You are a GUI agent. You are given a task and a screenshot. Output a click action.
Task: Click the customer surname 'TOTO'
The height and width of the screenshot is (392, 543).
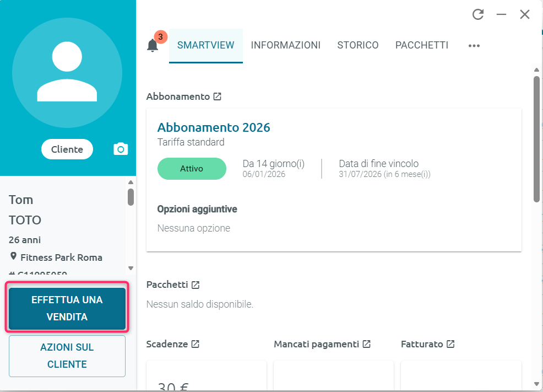coord(25,220)
